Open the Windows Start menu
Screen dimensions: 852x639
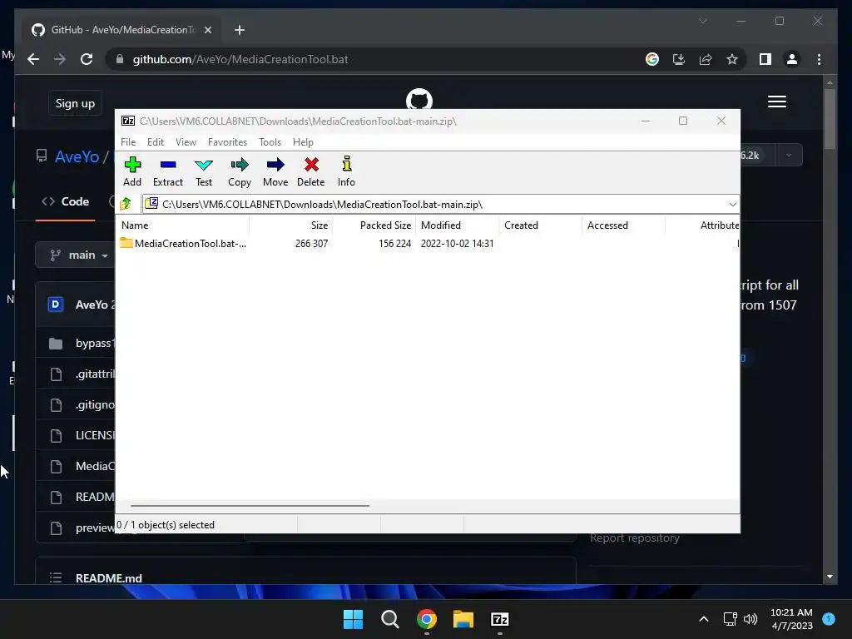(x=353, y=619)
